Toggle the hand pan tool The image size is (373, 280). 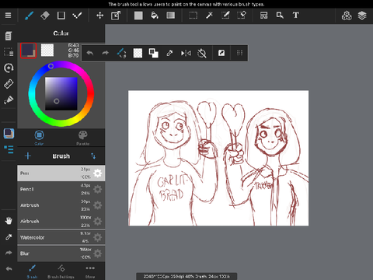9,221
